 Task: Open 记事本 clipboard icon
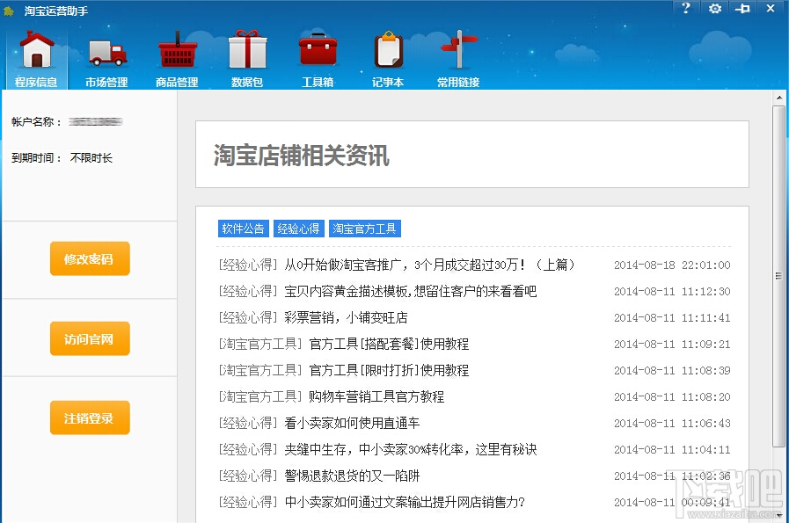point(388,59)
